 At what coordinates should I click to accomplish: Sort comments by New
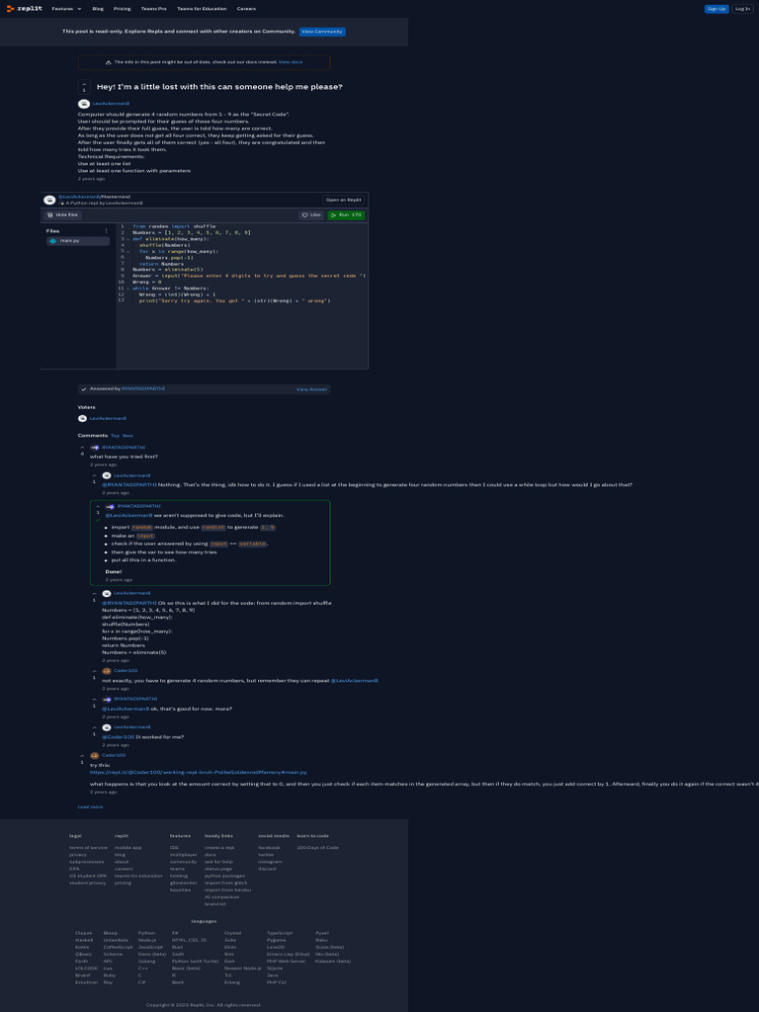coord(127,436)
